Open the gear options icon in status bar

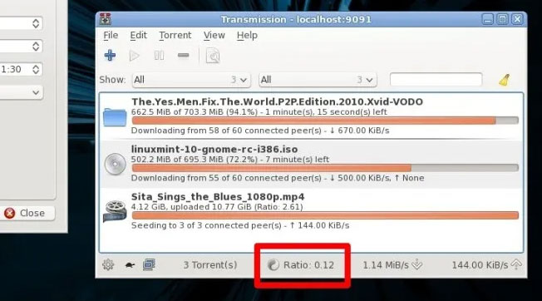[x=108, y=265]
